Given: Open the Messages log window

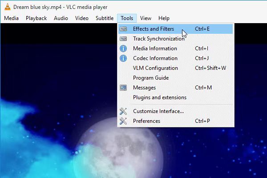Looking at the screenshot, I should [x=176, y=88].
